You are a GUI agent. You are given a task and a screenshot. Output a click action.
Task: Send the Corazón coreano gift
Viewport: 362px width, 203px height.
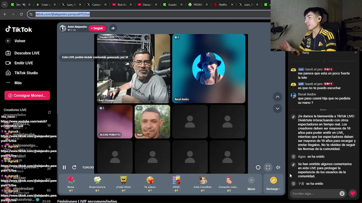click(229, 184)
